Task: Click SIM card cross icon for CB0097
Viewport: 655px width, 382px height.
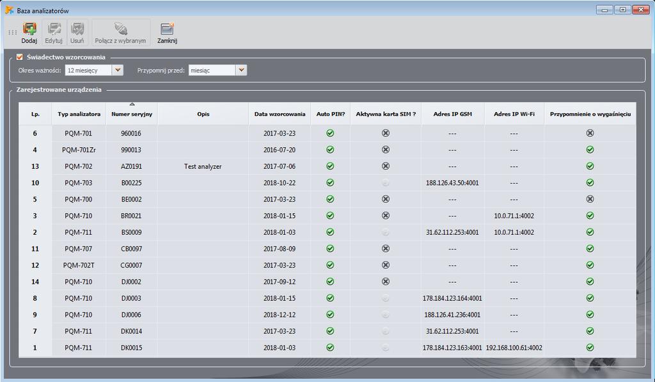Action: pos(386,249)
